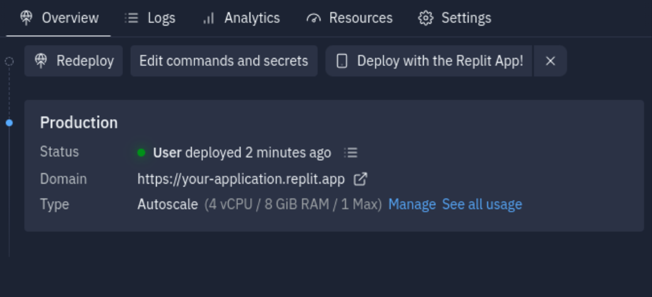Click Edit commands and secrets
Screen dimensions: 652x297
pos(224,61)
